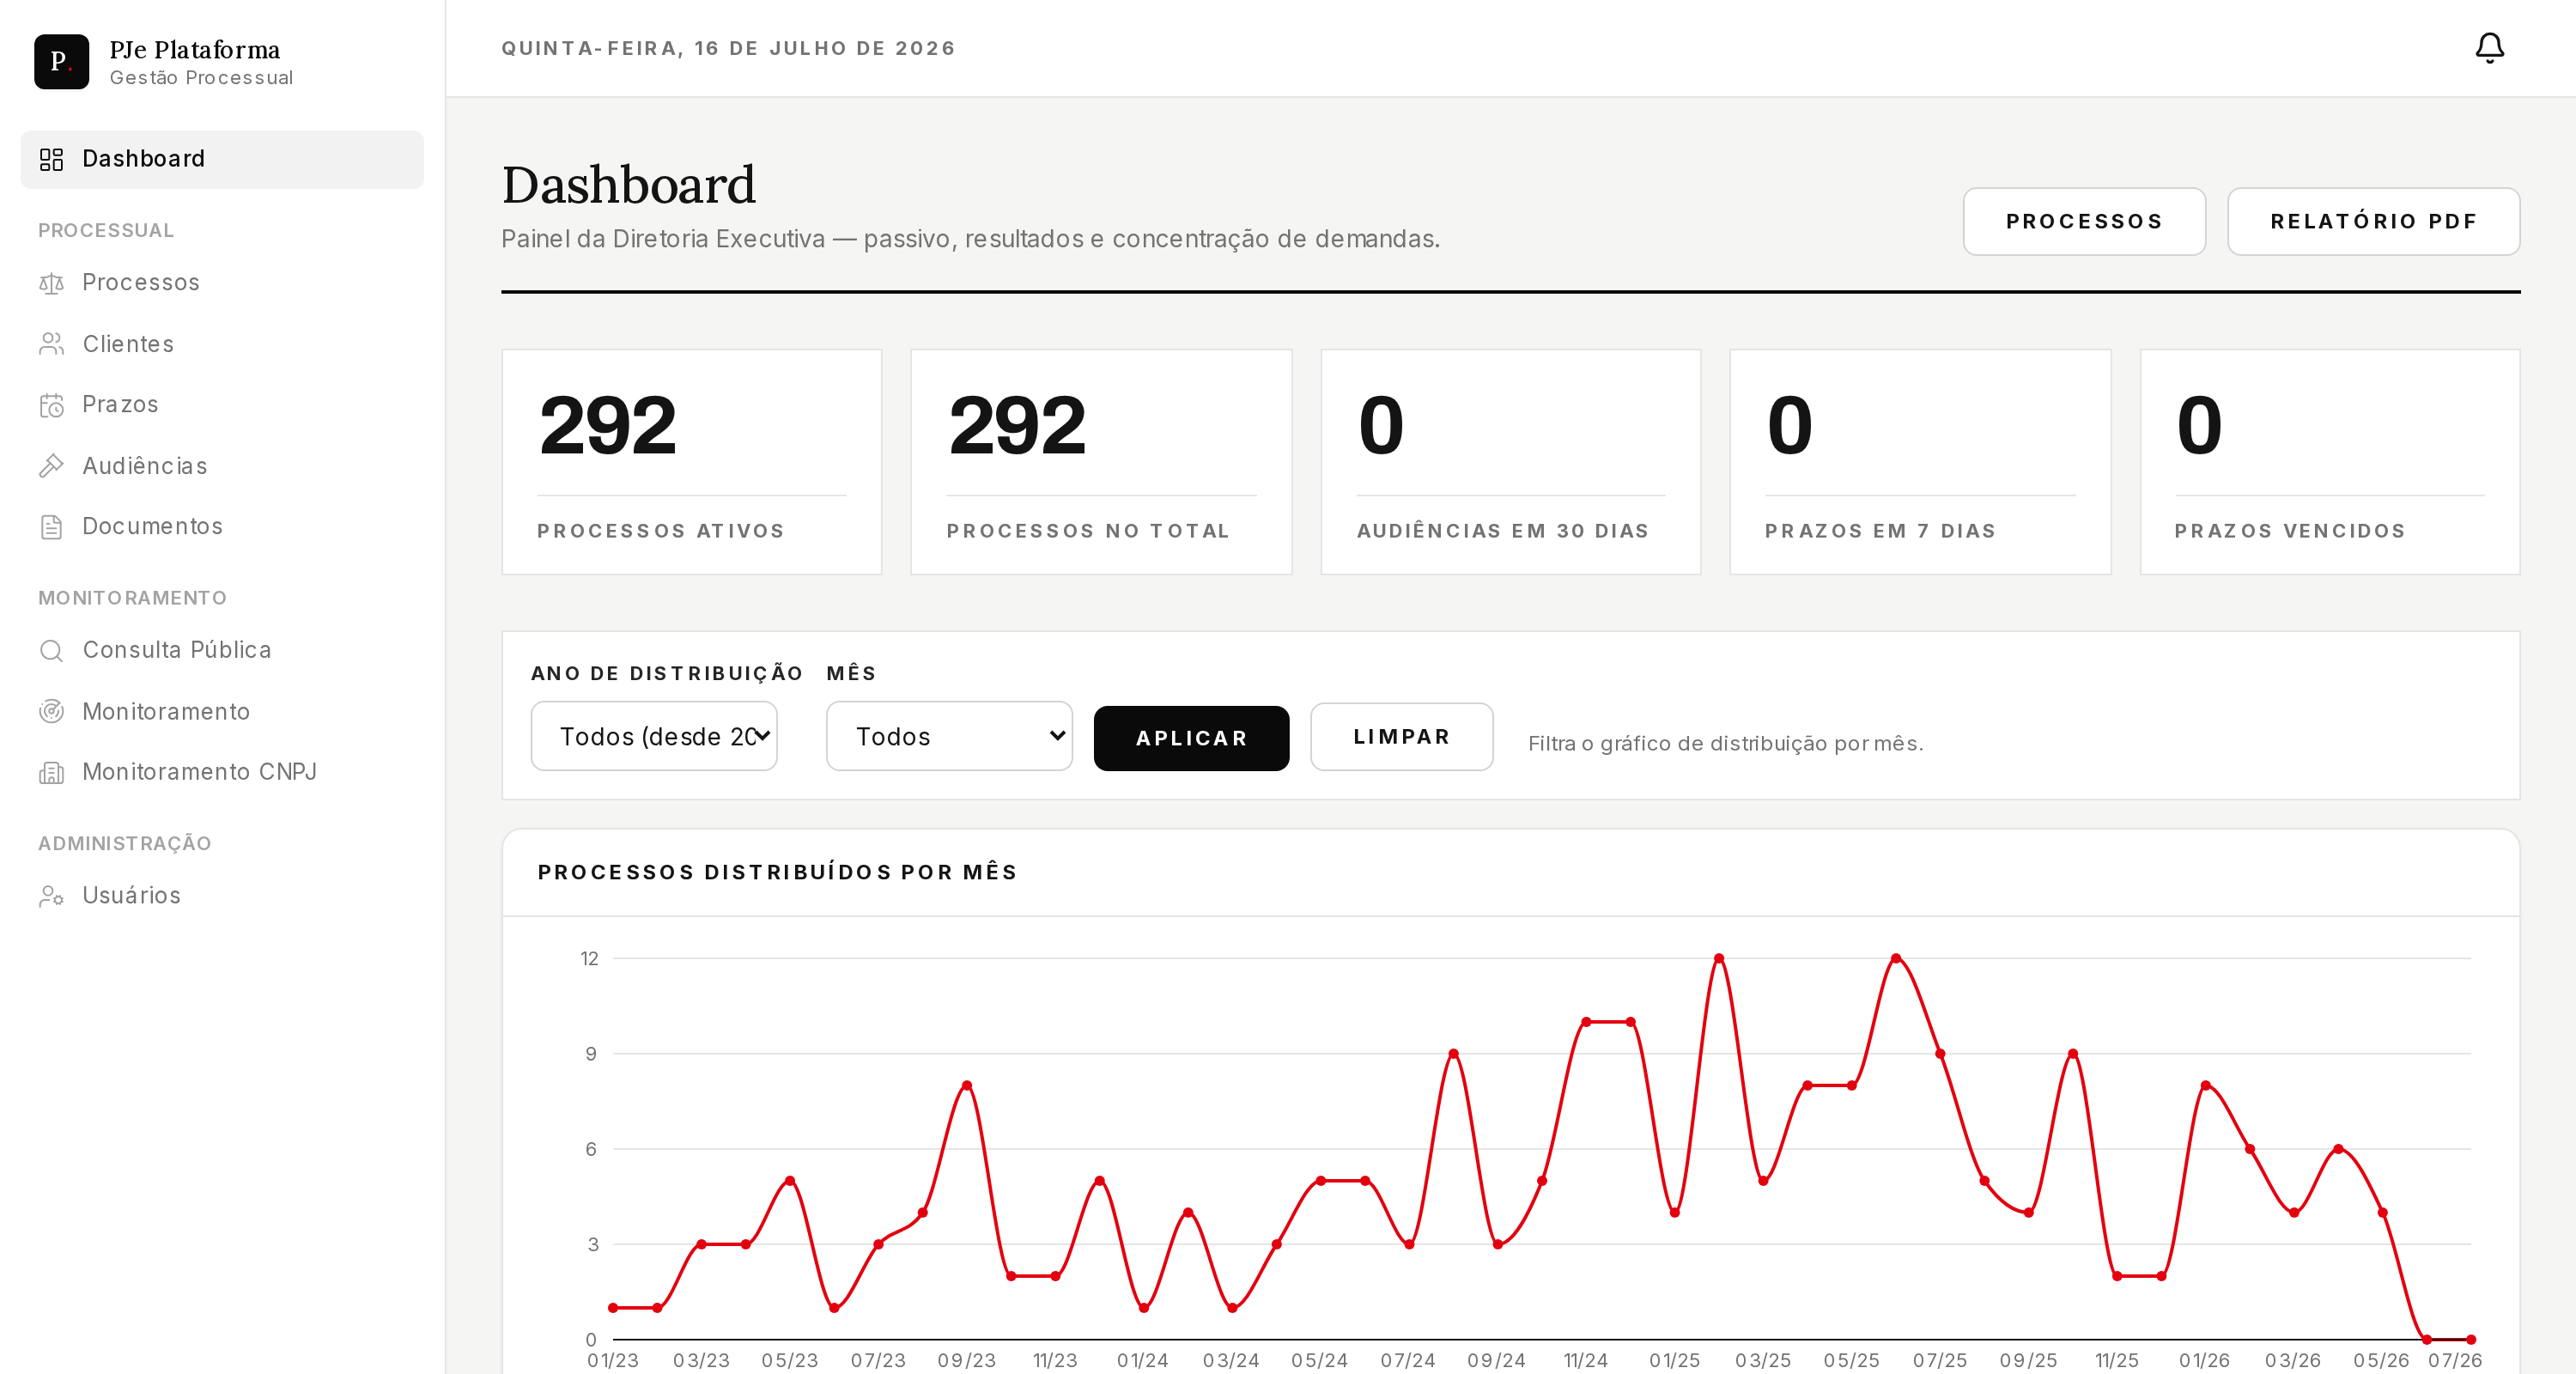Click the 'Processos distribuídos por mês' heading
This screenshot has height=1374, width=2576.
(777, 872)
